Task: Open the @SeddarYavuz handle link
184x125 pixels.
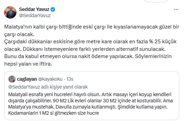Action: (x=35, y=15)
